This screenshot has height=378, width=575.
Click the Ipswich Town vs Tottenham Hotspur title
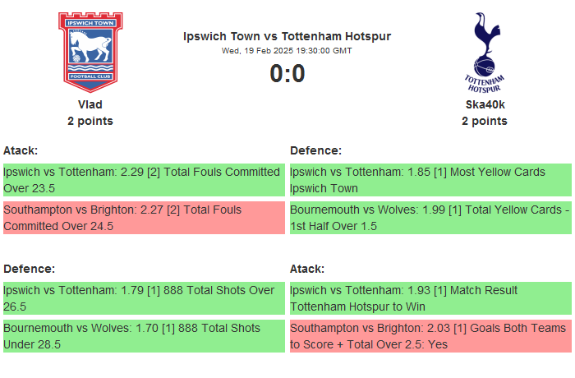click(287, 36)
